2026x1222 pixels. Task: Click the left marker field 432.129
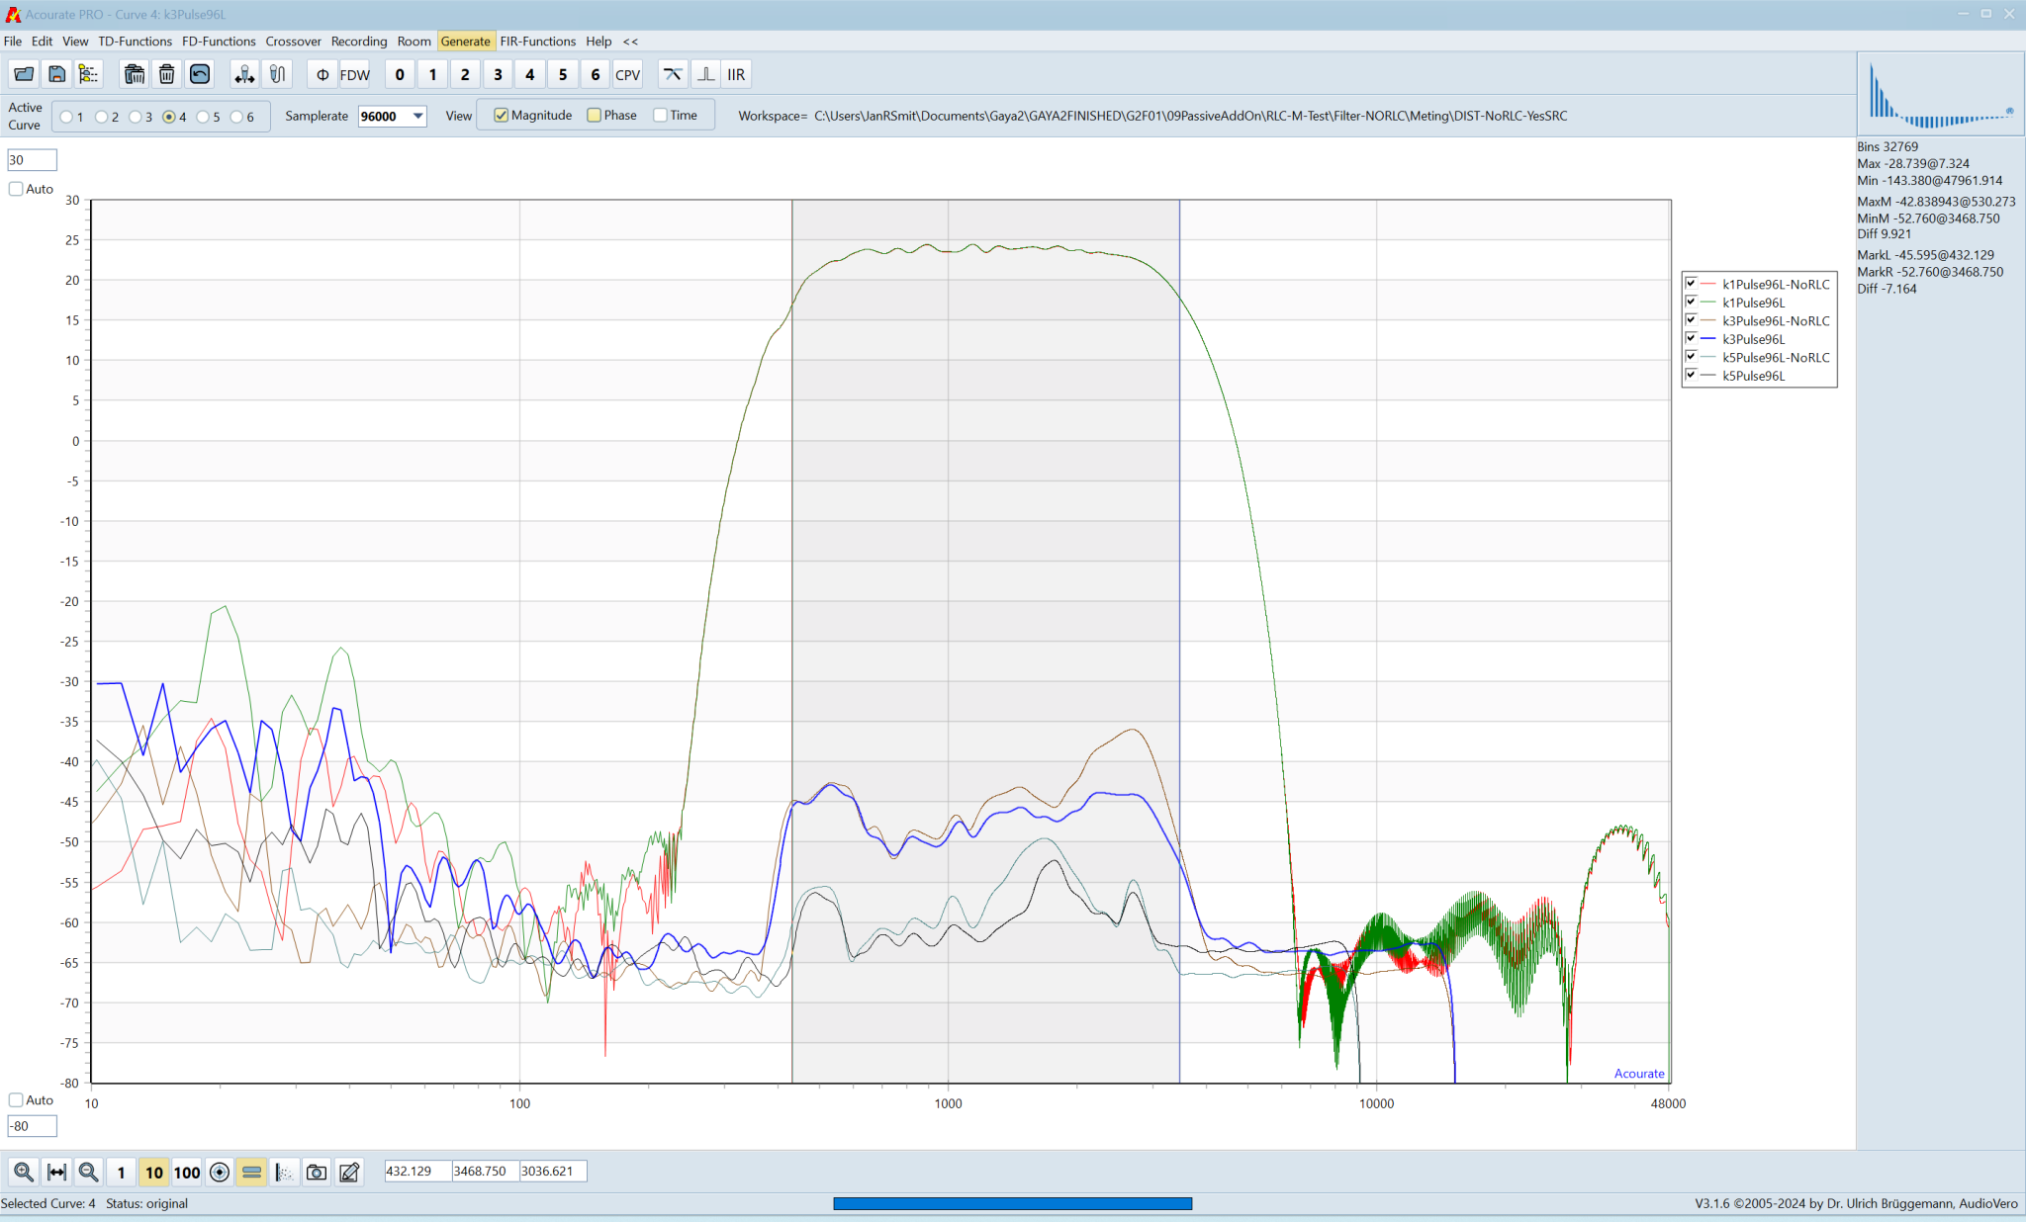coord(417,1172)
